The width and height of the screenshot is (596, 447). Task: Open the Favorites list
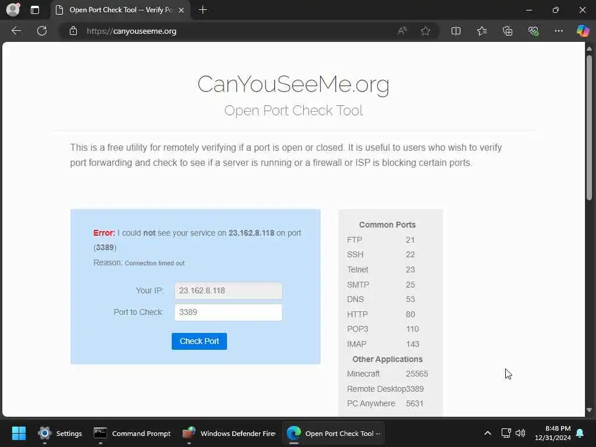click(482, 31)
